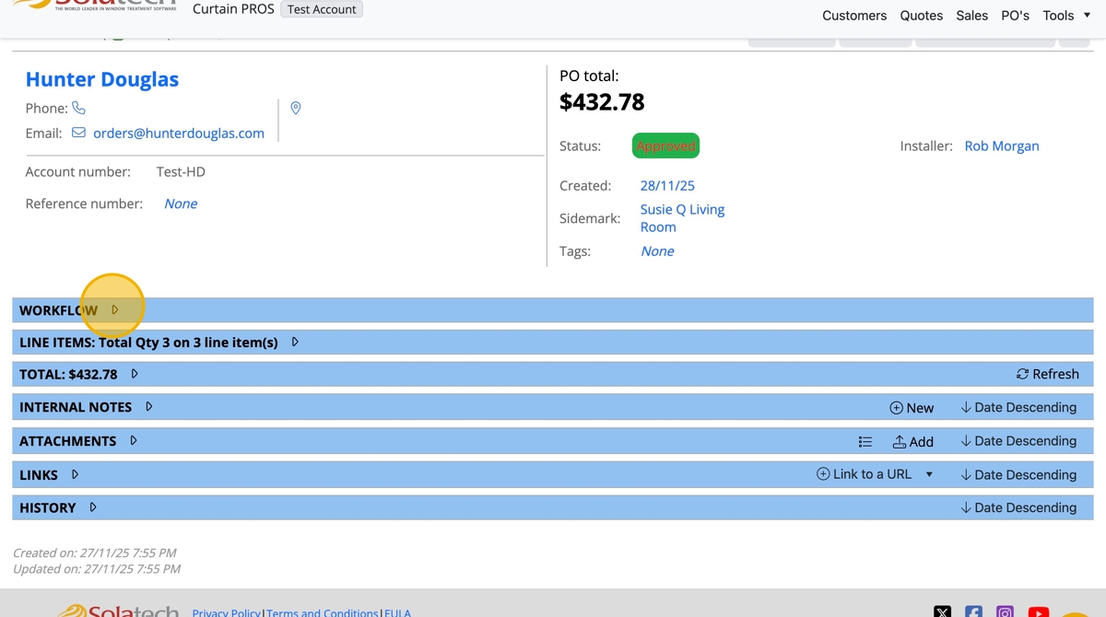1106x617 pixels.
Task: Click the upload Add icon in ATTACHMENTS
Action: 899,441
